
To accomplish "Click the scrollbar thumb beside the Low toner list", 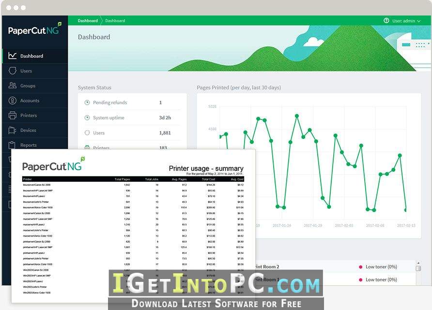I will pyautogui.click(x=418, y=268).
